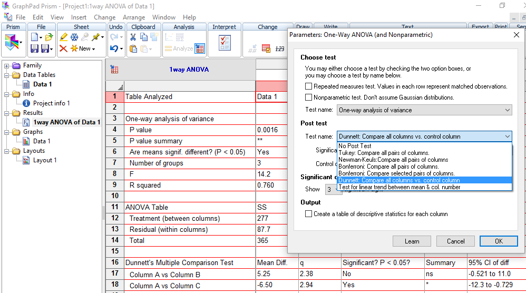Click the Cancel button
The height and width of the screenshot is (293, 526).
pyautogui.click(x=455, y=241)
